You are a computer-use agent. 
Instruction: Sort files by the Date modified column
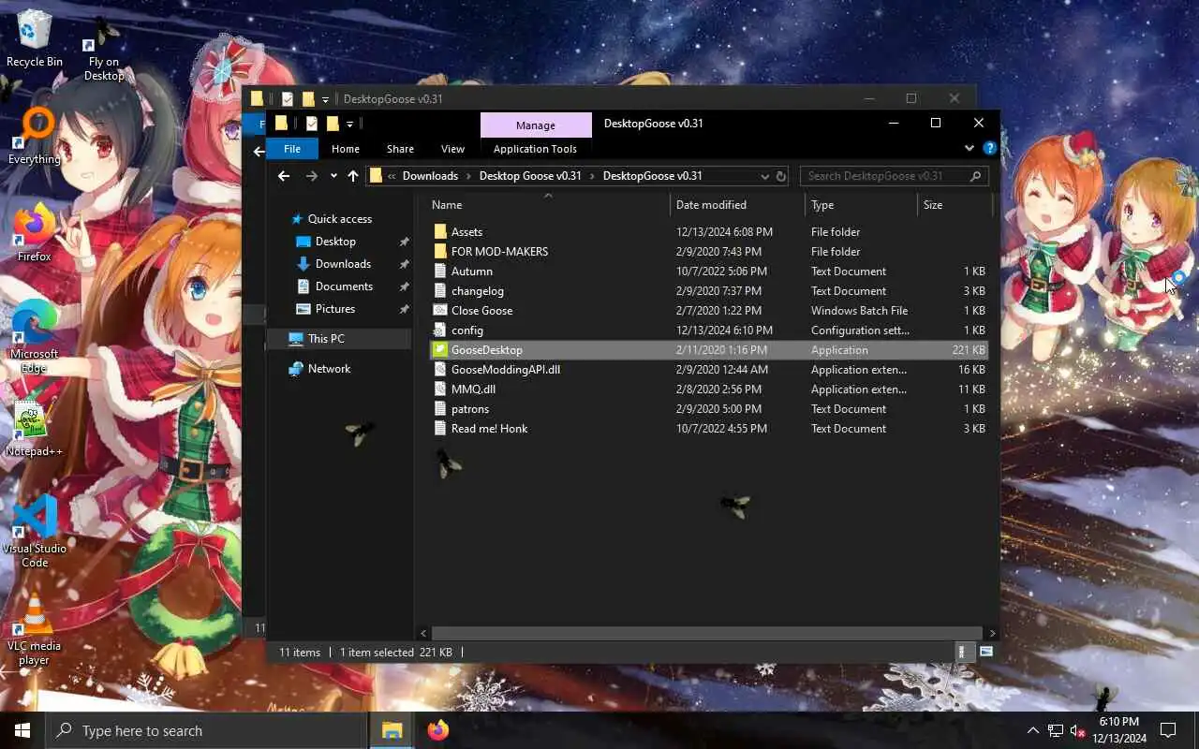tap(737, 205)
